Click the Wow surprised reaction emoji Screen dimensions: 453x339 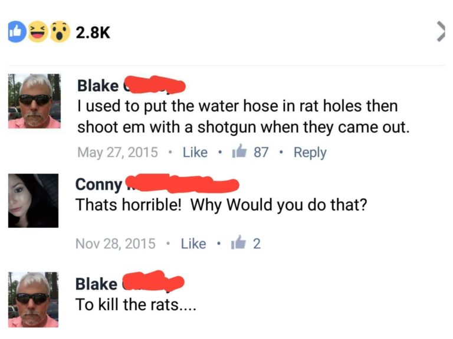(60, 32)
